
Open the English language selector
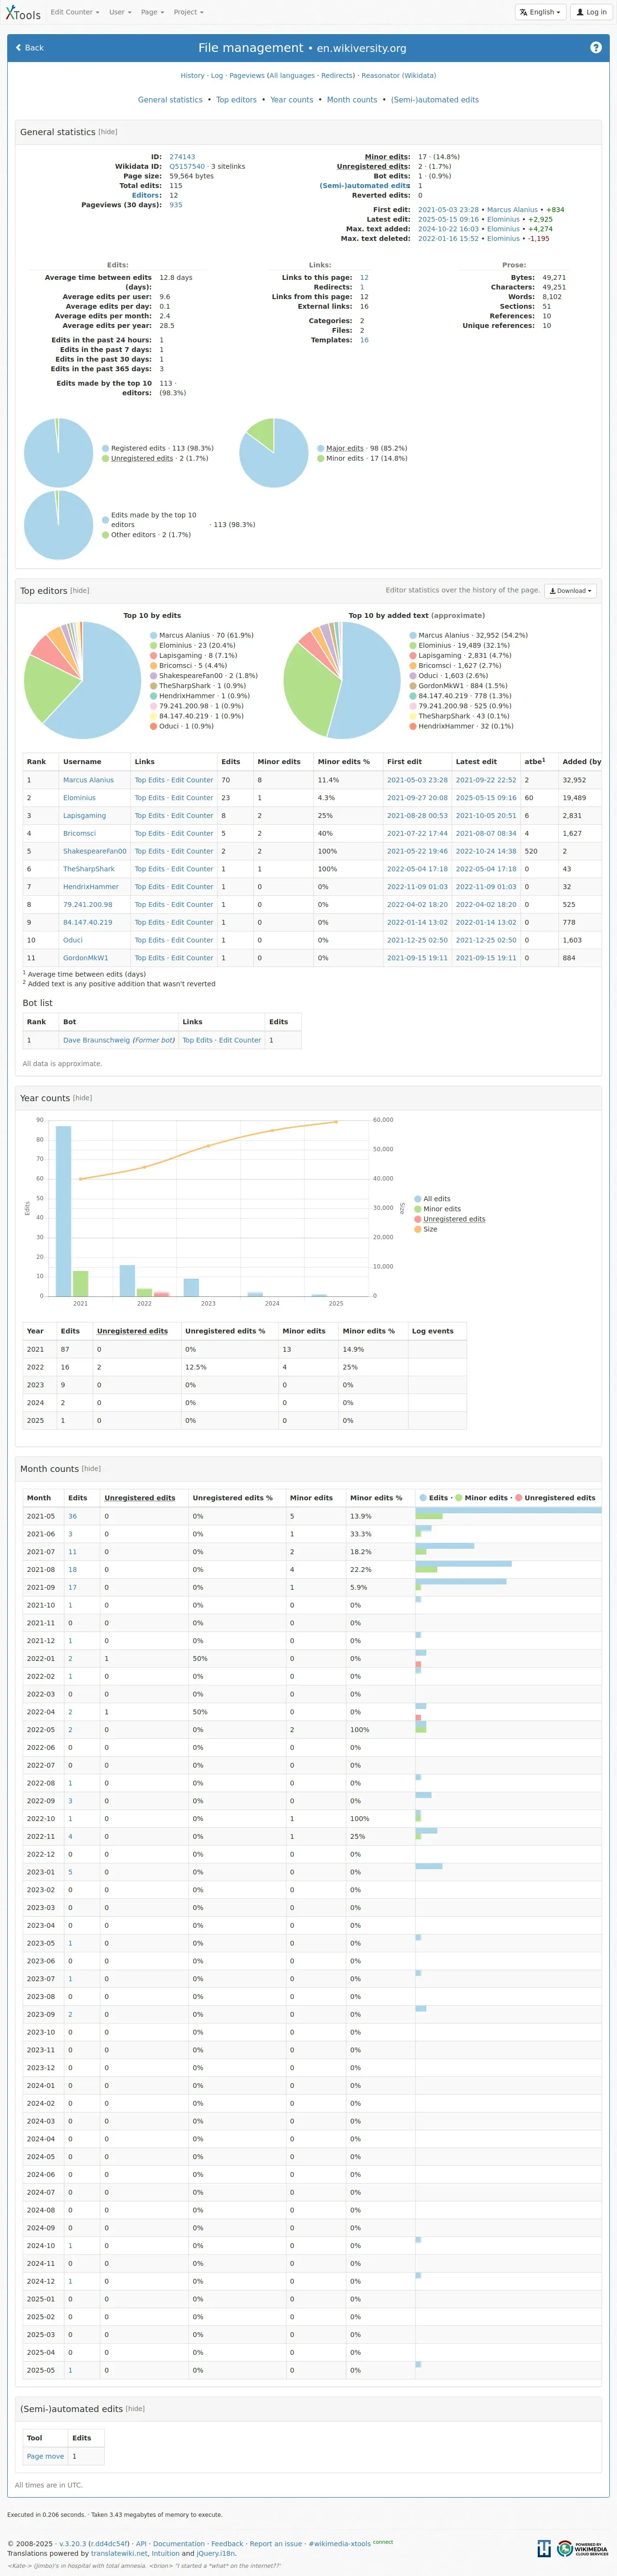540,12
